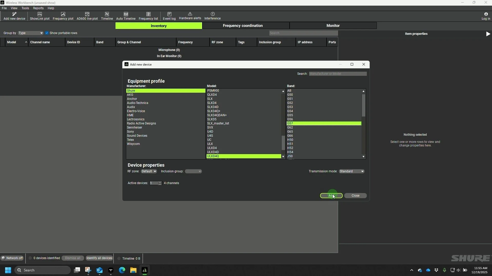Collapse Item properties panel arrow
The width and height of the screenshot is (492, 276).
[488, 34]
